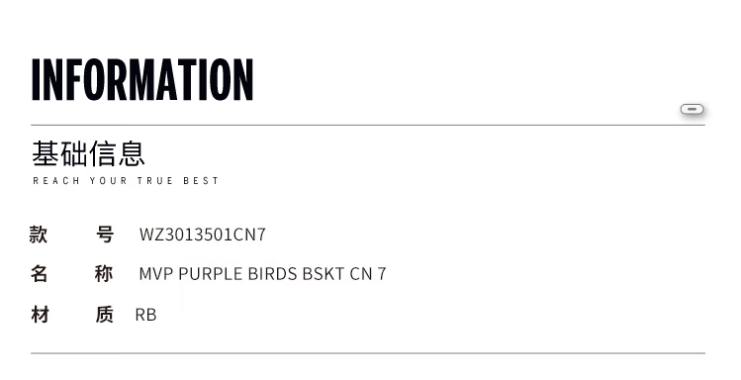Click the 材 character label

tap(40, 315)
